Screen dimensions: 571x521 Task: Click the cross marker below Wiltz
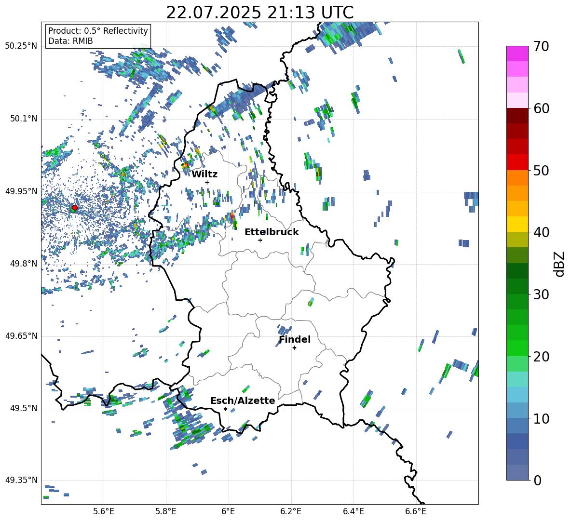[x=207, y=182]
